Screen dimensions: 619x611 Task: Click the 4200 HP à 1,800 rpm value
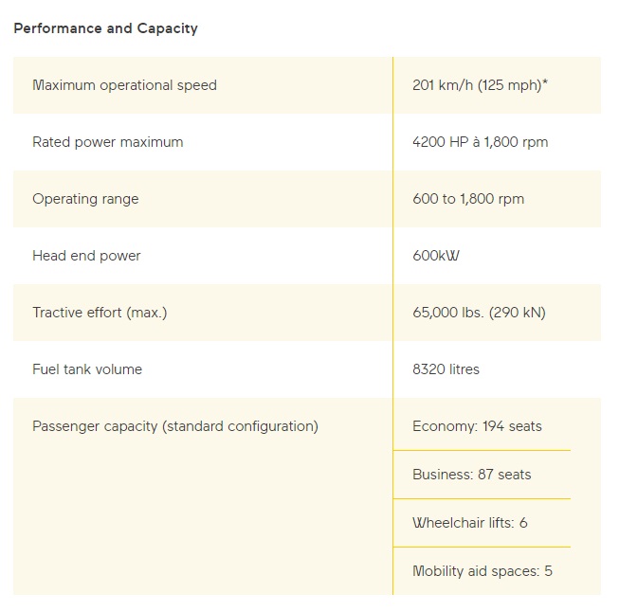coord(481,142)
